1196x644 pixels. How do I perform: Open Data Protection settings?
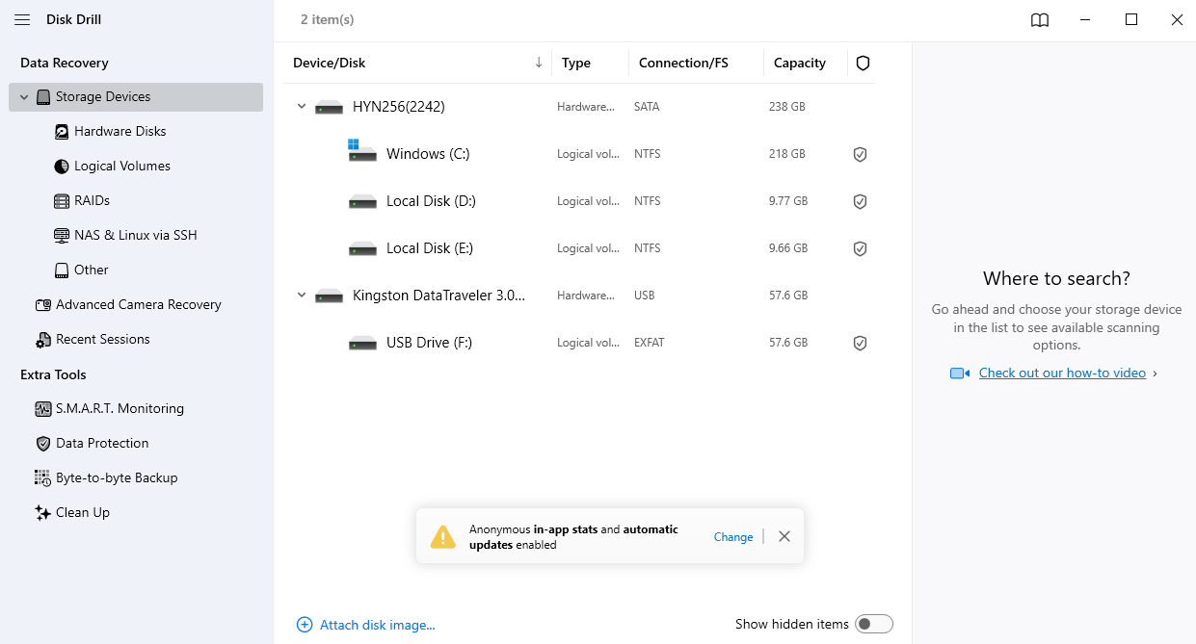pos(100,443)
